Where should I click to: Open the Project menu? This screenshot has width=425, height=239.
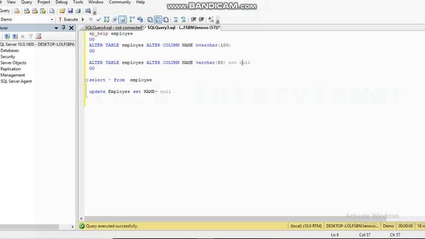44,2
